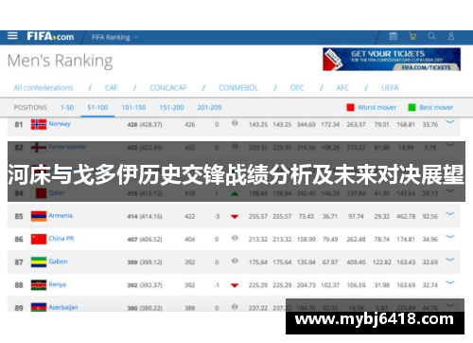Click rank number 87
Screen dimensions: 473x343
(x=19, y=262)
